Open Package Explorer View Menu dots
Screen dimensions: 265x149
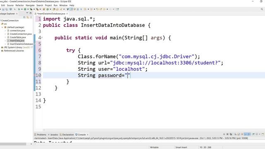tap(31, 17)
